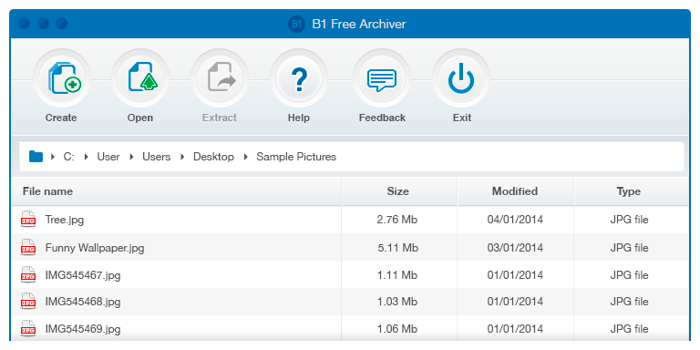
Task: Open an archive with the Open icon
Action: (140, 78)
